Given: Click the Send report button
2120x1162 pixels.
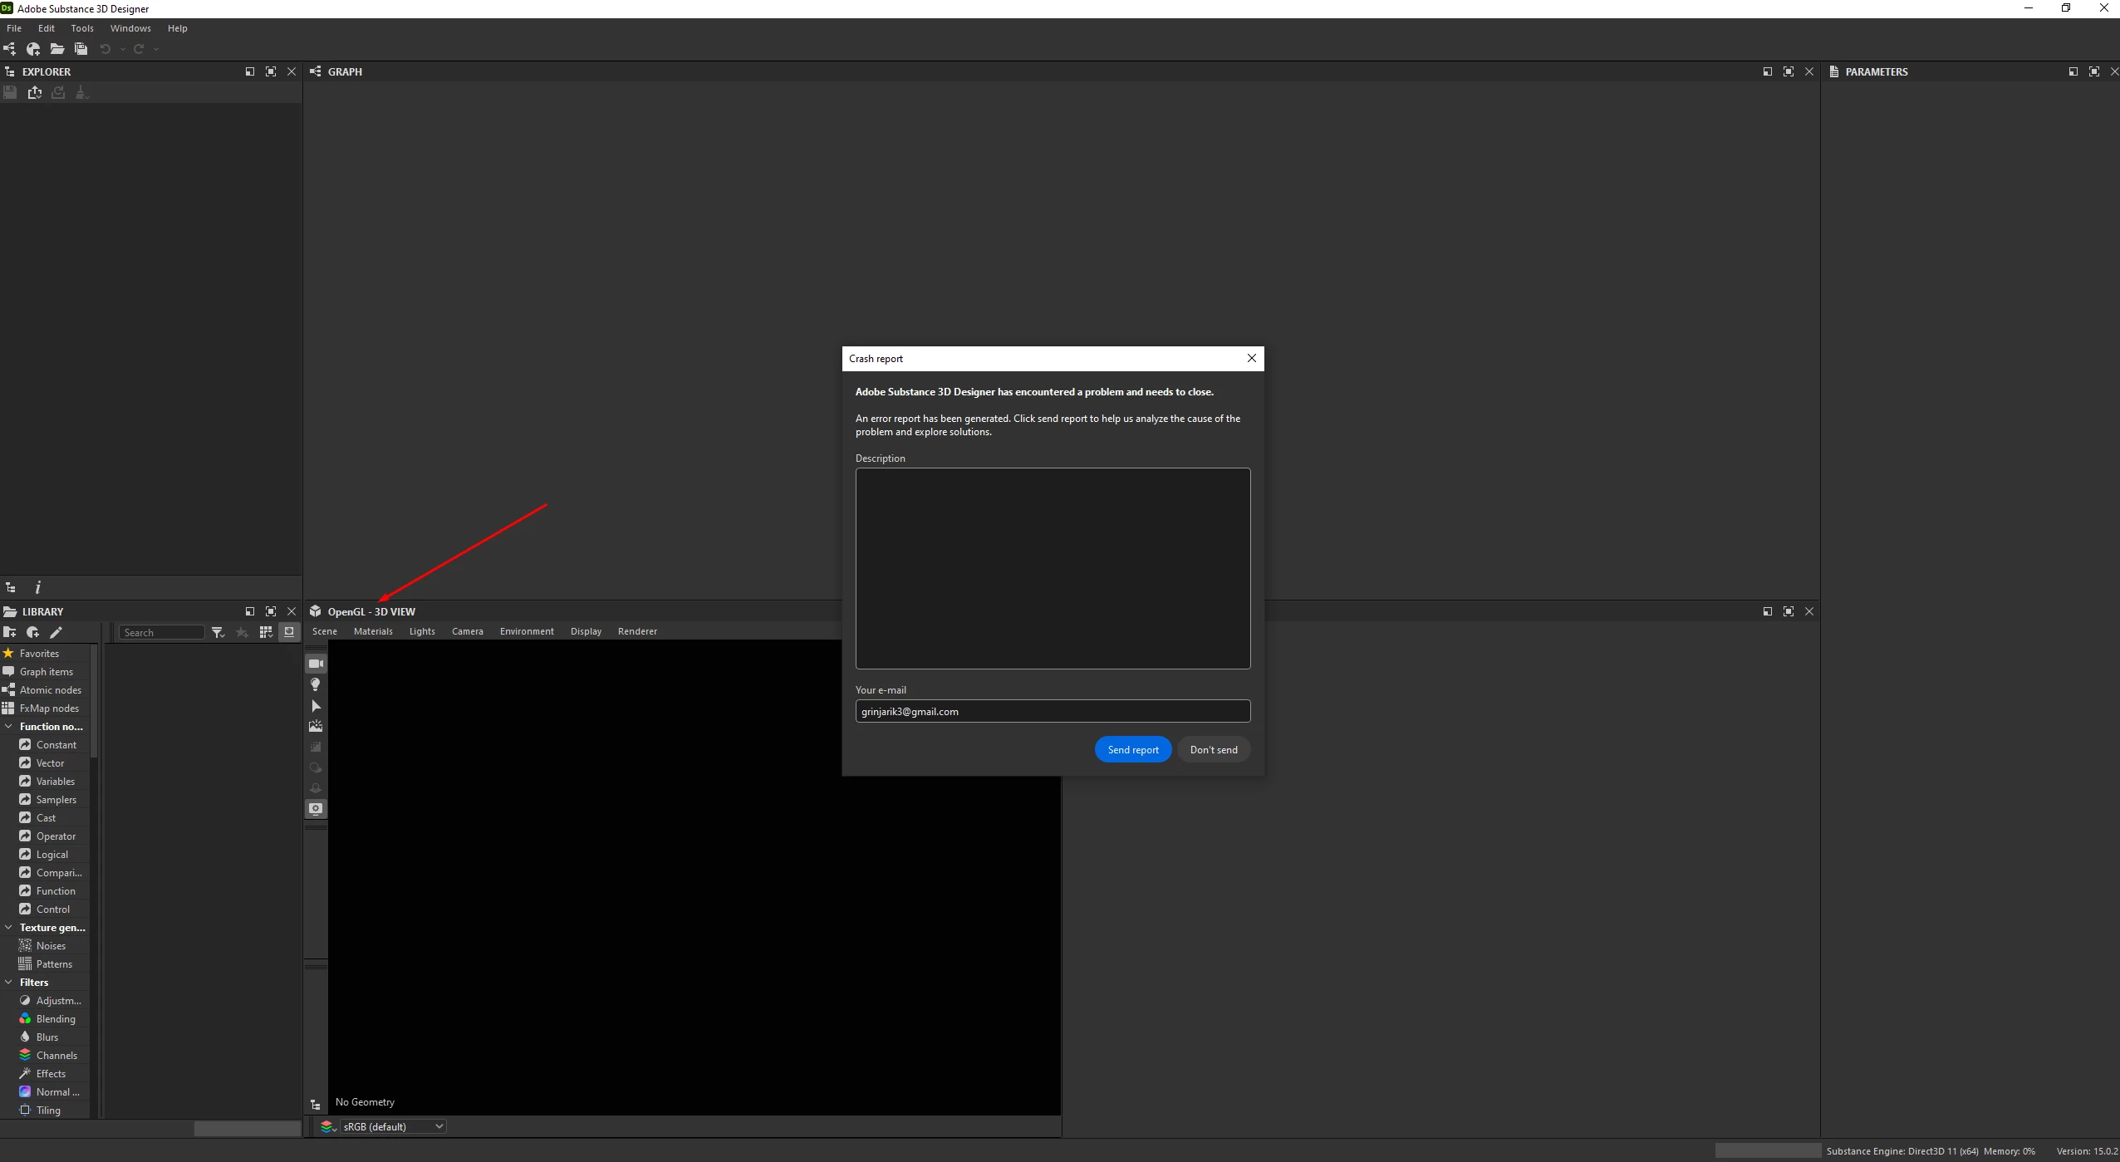Looking at the screenshot, I should [1132, 750].
